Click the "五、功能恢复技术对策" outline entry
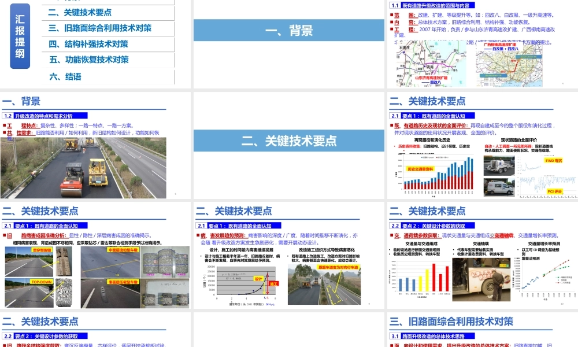578x347 pixels. click(x=89, y=60)
